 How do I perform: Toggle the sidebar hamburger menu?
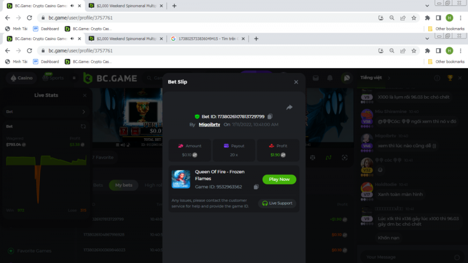[74, 78]
